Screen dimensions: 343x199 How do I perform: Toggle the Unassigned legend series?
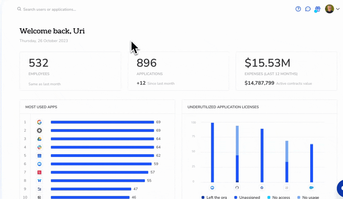247,197
